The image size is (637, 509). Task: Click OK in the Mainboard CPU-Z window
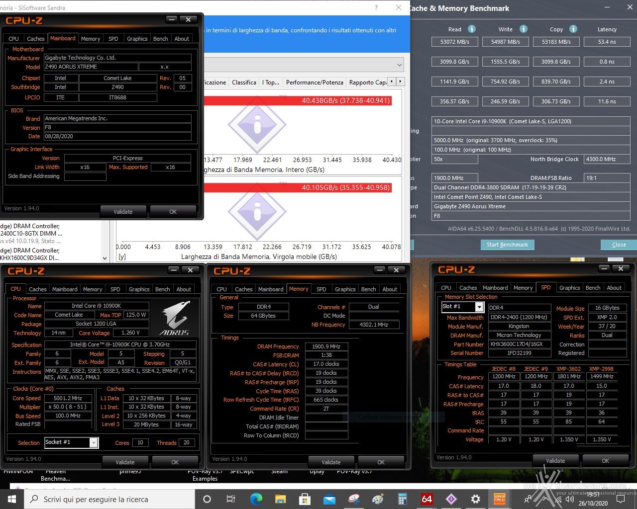click(173, 212)
